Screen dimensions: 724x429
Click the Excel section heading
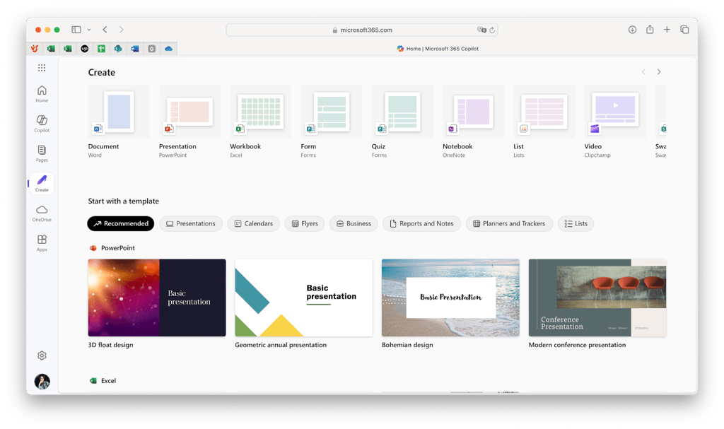coord(108,381)
